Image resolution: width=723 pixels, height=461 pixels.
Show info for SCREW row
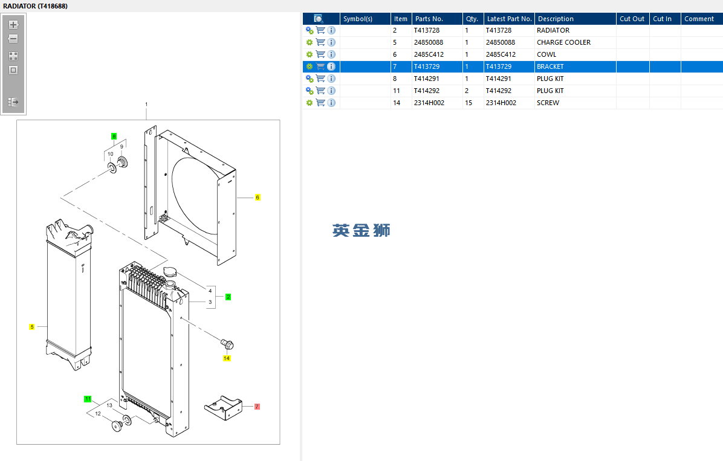pyautogui.click(x=331, y=103)
